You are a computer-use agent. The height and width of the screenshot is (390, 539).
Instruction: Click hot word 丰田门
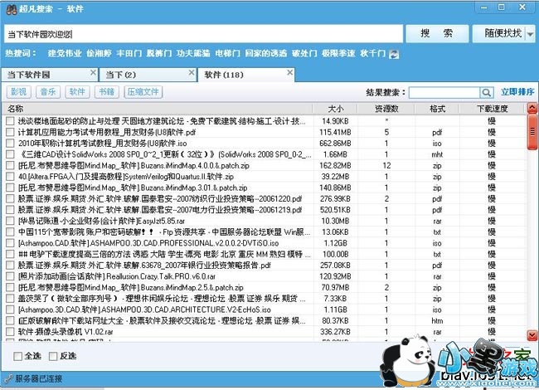click(129, 54)
